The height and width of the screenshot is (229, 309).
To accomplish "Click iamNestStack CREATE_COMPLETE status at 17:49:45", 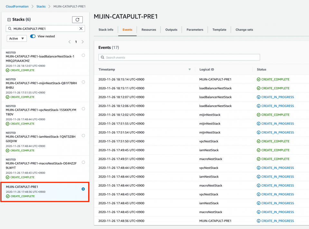I will (273, 150).
